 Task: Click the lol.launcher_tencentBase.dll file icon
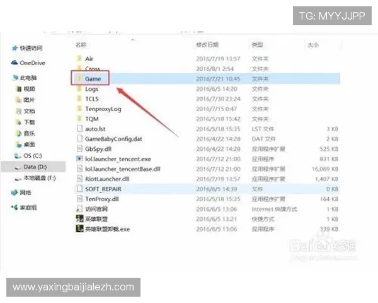[x=79, y=169]
